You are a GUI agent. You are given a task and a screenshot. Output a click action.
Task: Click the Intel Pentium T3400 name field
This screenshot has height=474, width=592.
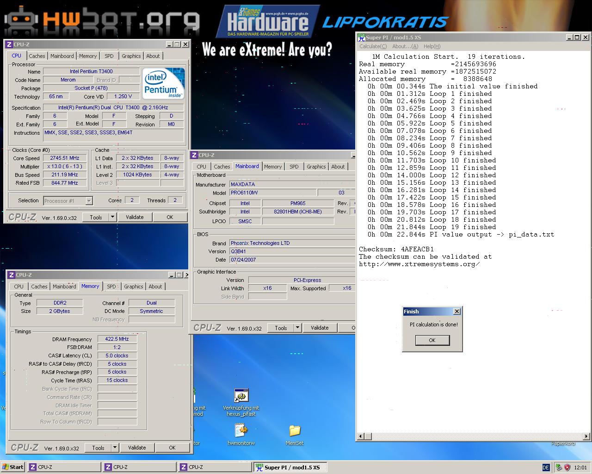[x=91, y=71]
